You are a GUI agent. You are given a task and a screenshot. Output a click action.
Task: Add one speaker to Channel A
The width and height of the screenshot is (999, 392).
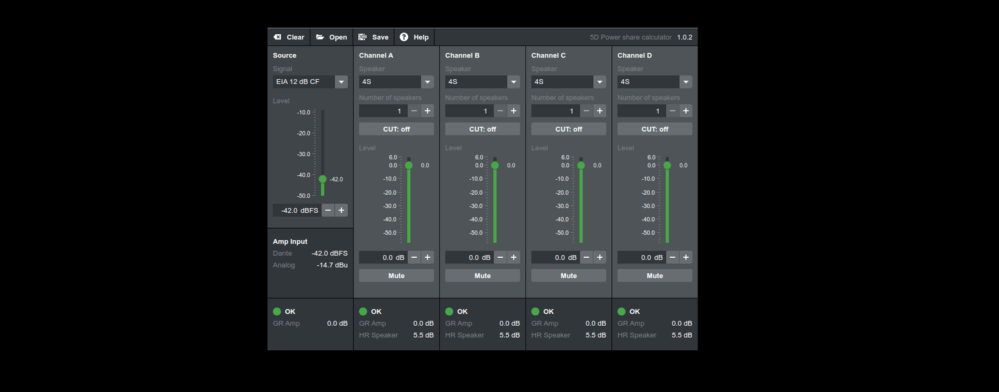[428, 111]
